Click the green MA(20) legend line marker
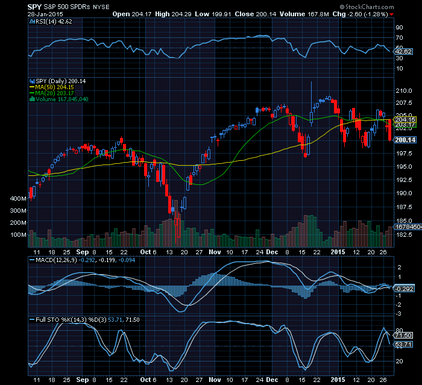This screenshot has height=385, width=422. pos(32,93)
